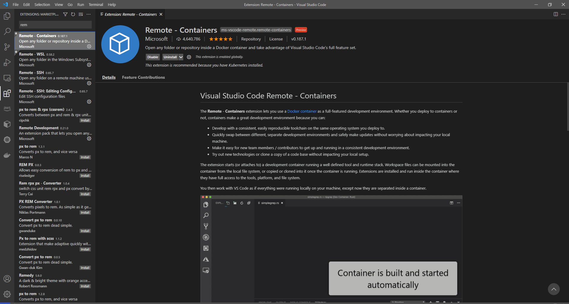Image resolution: width=569 pixels, height=304 pixels.
Task: Clear the extension search results
Action: tap(81, 14)
